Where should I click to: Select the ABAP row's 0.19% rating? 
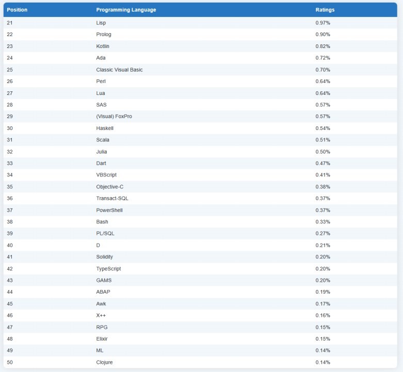(323, 292)
